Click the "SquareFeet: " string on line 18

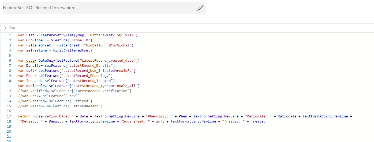tap(137, 121)
